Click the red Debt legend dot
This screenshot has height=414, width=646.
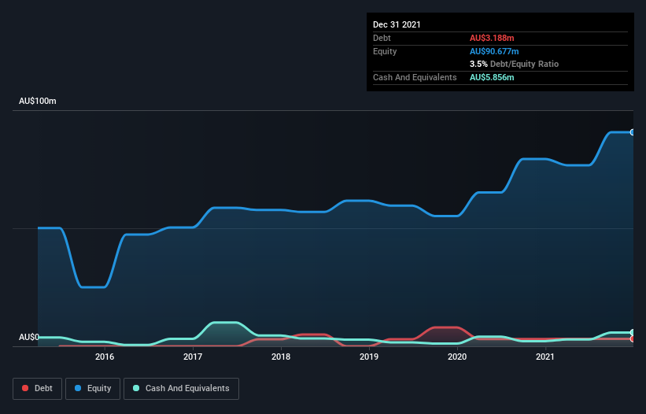[x=25, y=388]
